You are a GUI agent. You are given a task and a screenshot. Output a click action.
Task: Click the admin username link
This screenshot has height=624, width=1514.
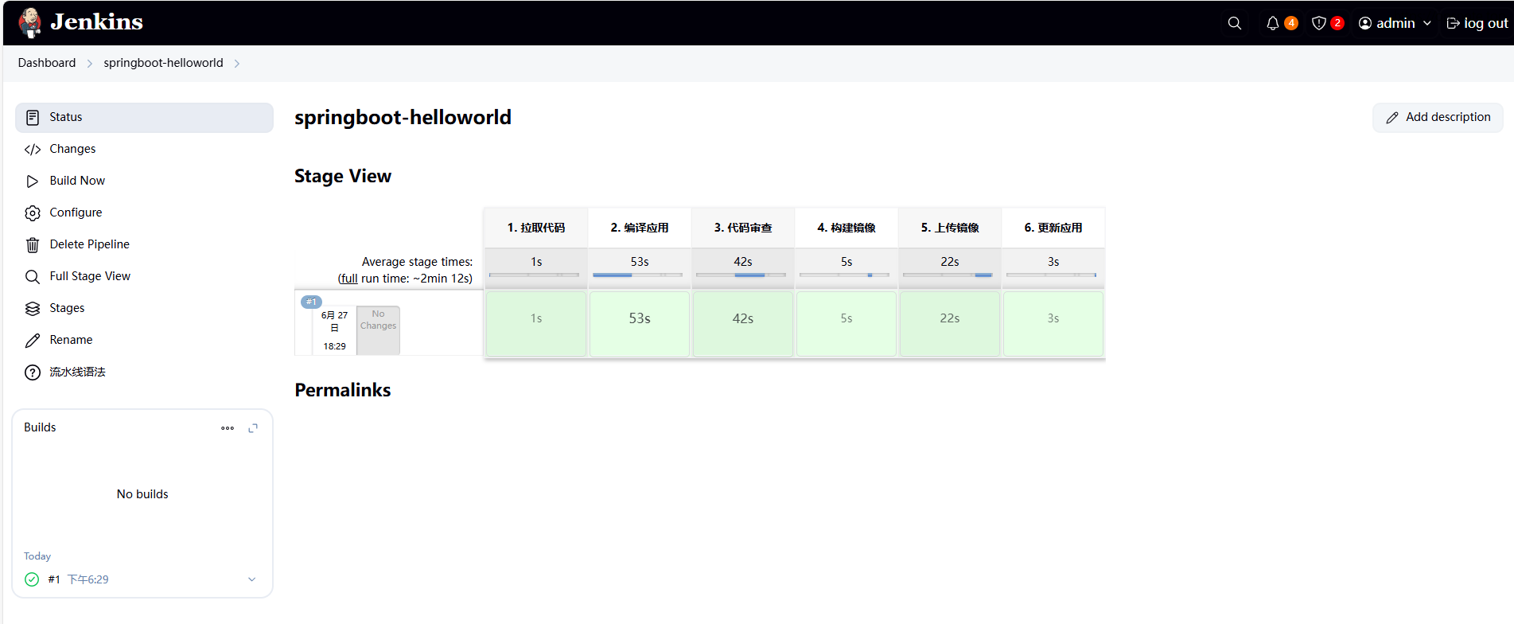(x=1395, y=23)
